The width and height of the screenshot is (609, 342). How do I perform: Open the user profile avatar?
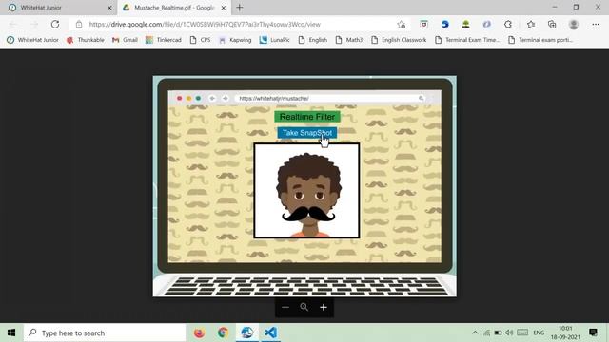pos(573,24)
